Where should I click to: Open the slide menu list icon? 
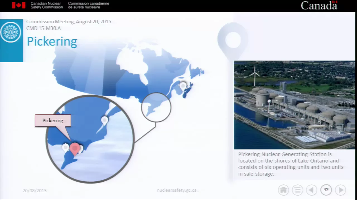298,190
